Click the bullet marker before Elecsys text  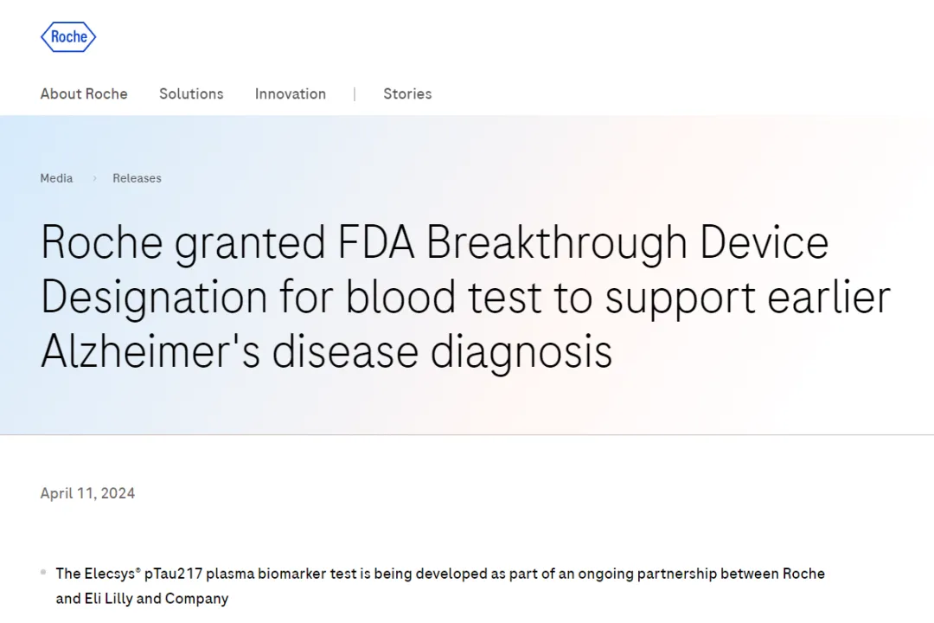43,572
